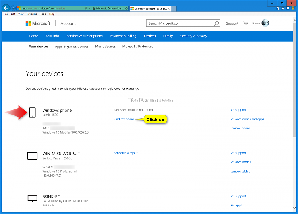Image resolution: width=298 pixels, height=214 pixels.
Task: Click the Shawn account name
Action: click(256, 23)
